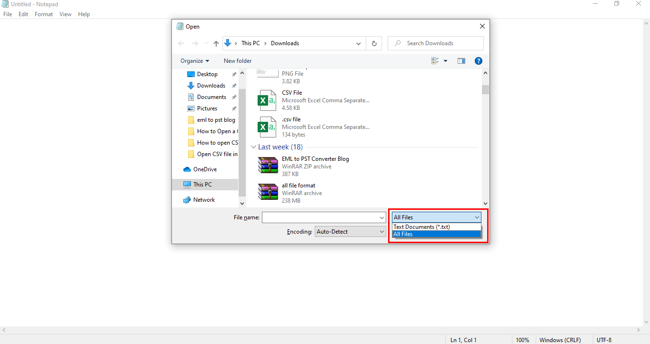Screen dimensions: 650x344
Task: Click the Excel icon of "CSV File"
Action: pyautogui.click(x=267, y=100)
